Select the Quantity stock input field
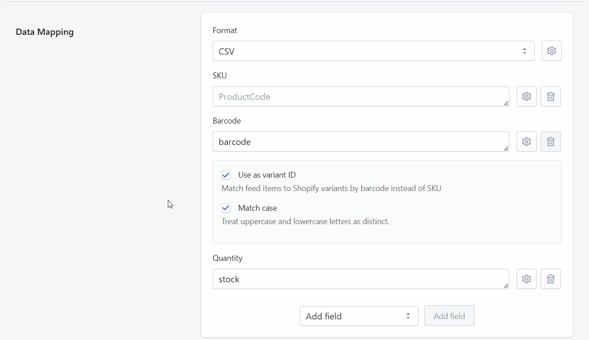Image resolution: width=589 pixels, height=340 pixels. (361, 279)
